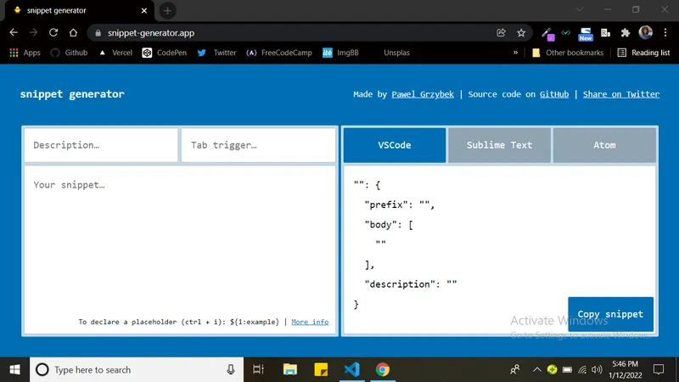Image resolution: width=679 pixels, height=382 pixels.
Task: Open Pawel Grzybek author link
Action: (423, 94)
